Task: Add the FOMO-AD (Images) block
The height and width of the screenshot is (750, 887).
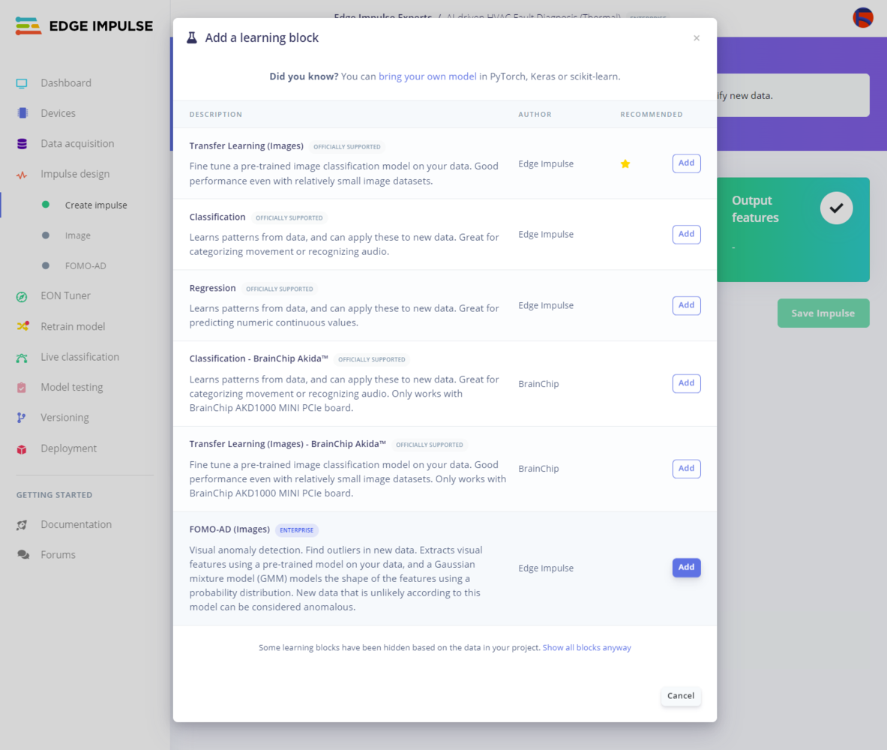Action: click(686, 568)
